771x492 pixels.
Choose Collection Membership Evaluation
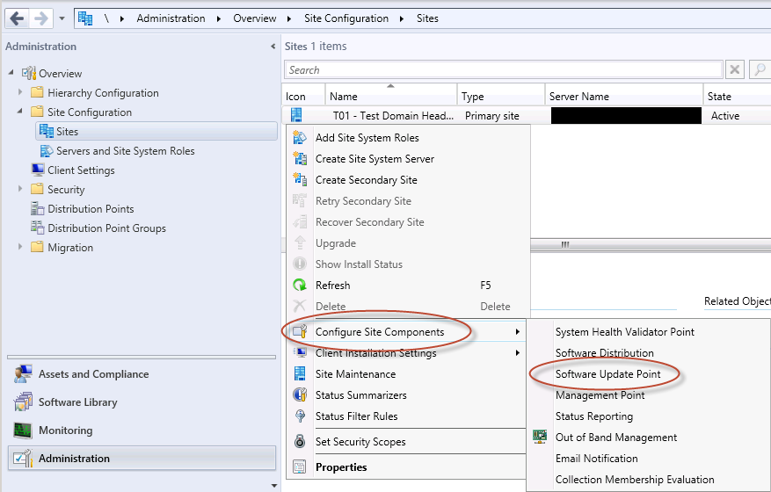coord(635,479)
